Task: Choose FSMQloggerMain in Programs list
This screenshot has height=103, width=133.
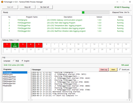Action: [x=15, y=77]
